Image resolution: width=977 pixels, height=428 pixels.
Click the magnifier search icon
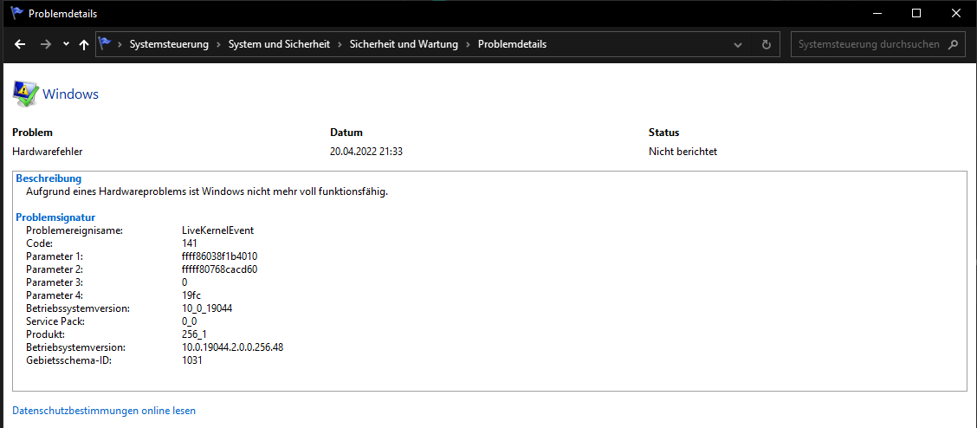[x=952, y=45]
